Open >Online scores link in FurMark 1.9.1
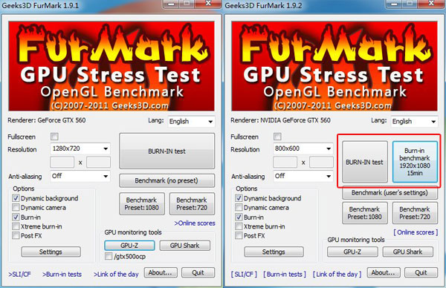This screenshot has width=446, height=288. tap(195, 223)
